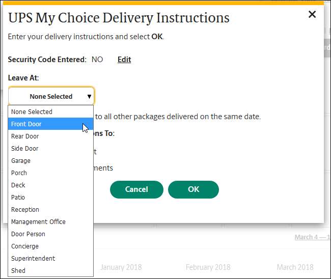Screen dimensions: 331x279
Task: Select Management Office option
Action: pyautogui.click(x=38, y=221)
